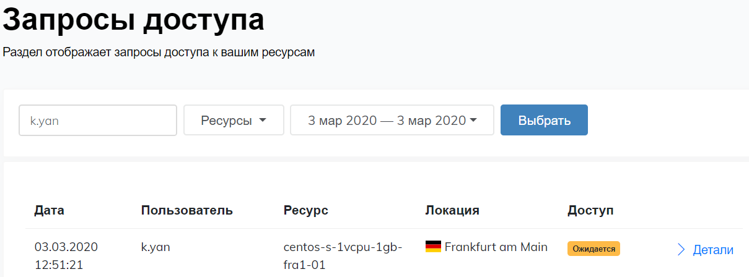Click the k.yan user cell in table

pyautogui.click(x=155, y=247)
